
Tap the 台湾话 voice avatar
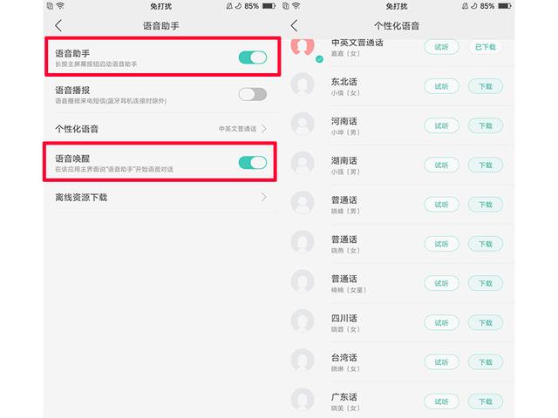point(303,360)
